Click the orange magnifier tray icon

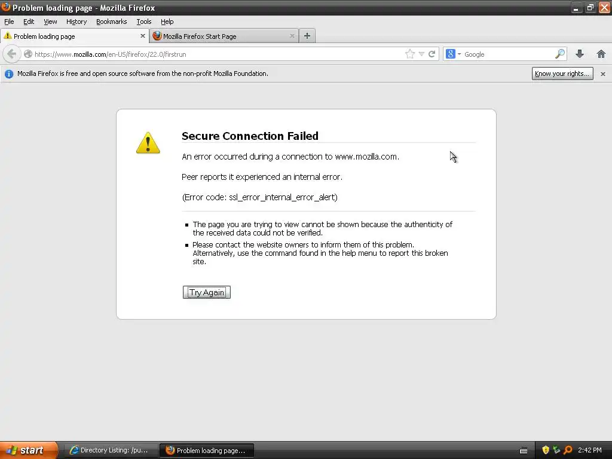pyautogui.click(x=568, y=450)
